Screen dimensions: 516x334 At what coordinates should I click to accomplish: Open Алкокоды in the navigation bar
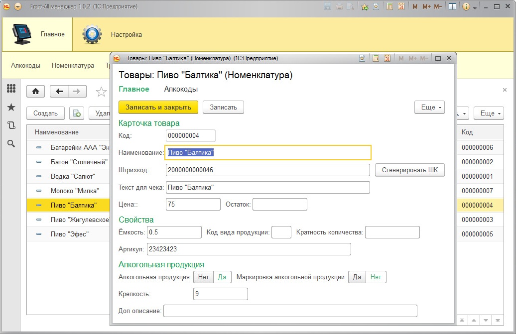pos(26,65)
